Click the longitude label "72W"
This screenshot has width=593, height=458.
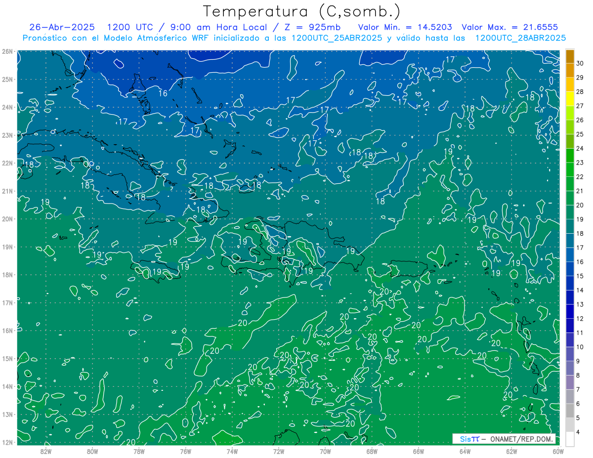[x=279, y=451]
